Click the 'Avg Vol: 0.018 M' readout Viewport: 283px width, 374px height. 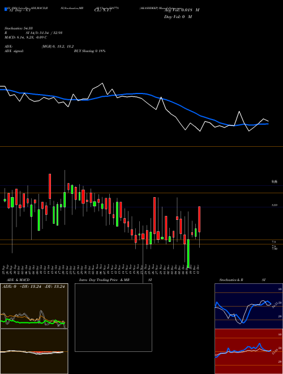[182, 10]
